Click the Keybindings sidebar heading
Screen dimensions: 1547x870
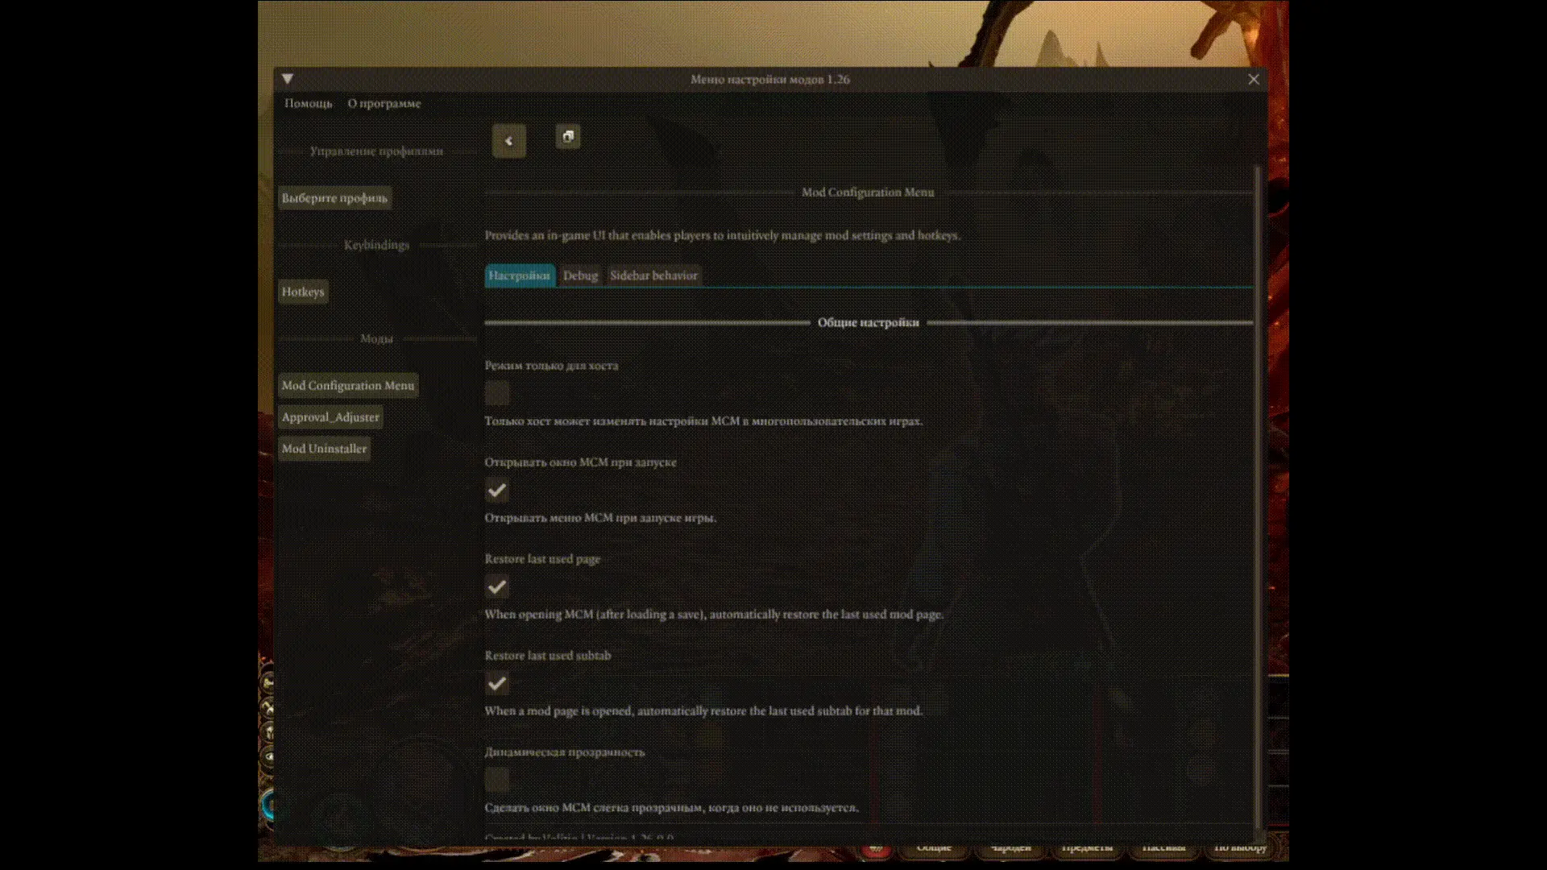pos(376,245)
